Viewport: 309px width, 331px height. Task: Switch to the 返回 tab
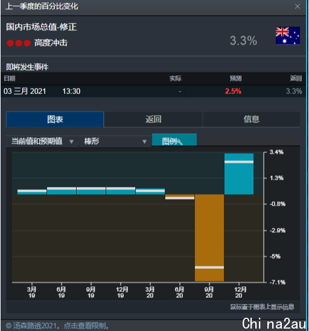tap(153, 119)
